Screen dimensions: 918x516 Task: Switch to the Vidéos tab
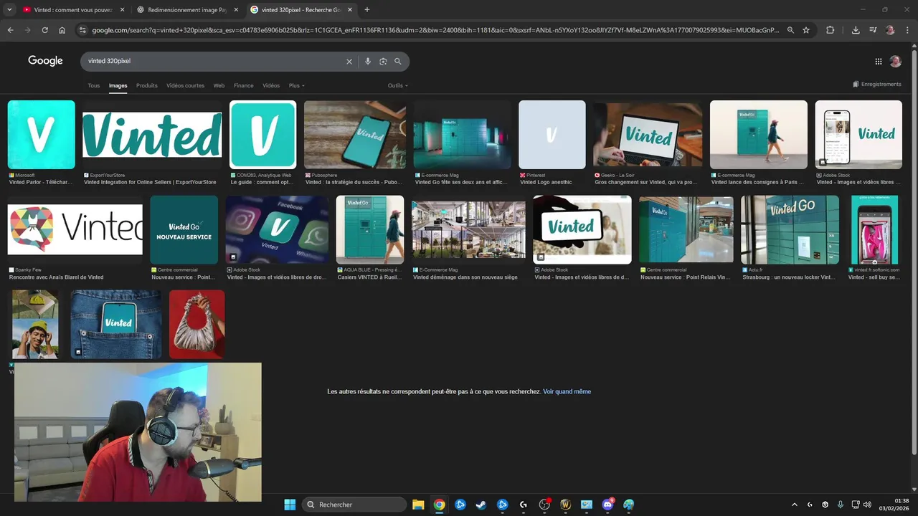(271, 85)
